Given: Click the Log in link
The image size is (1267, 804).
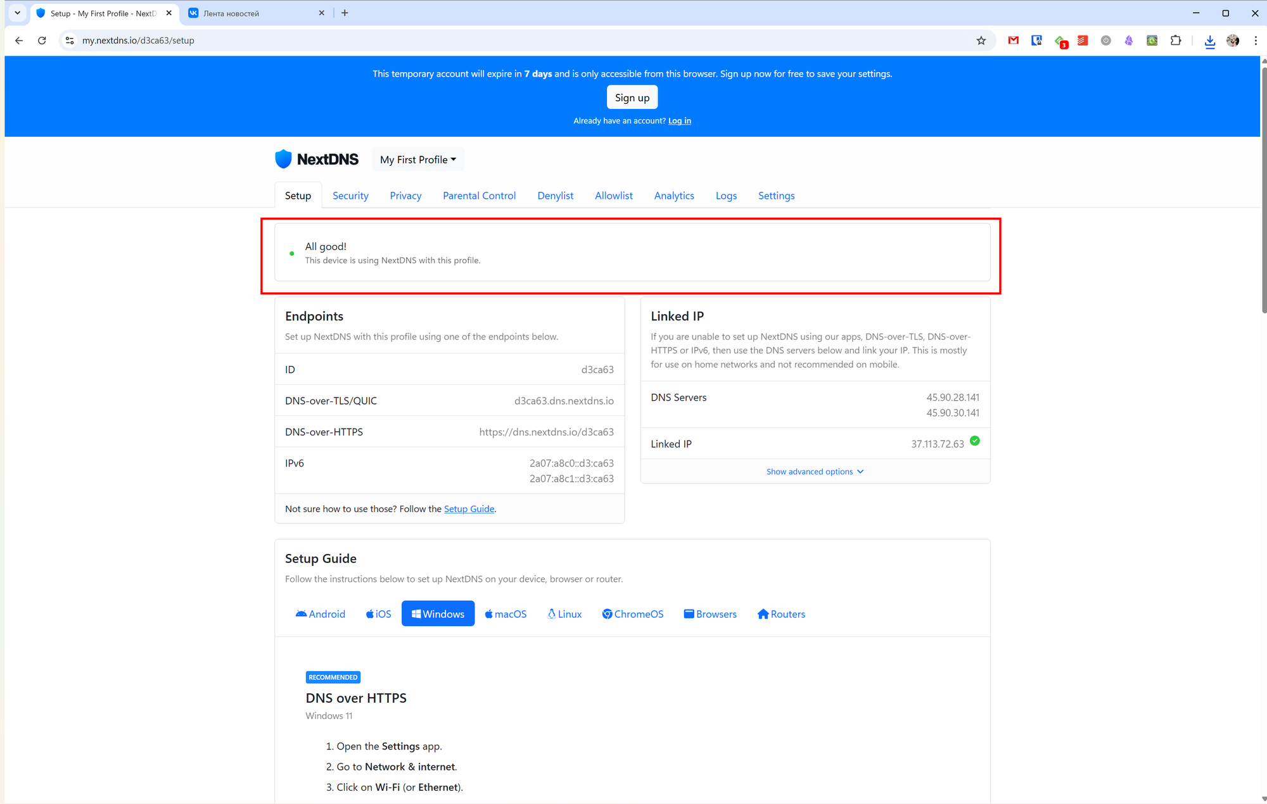Looking at the screenshot, I should click(x=679, y=121).
